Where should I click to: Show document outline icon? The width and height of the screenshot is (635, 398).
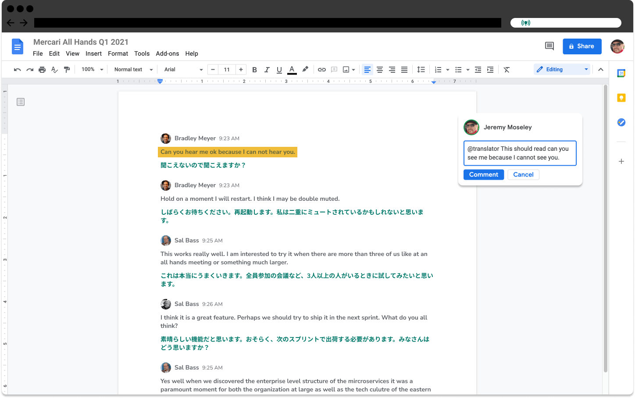[21, 102]
